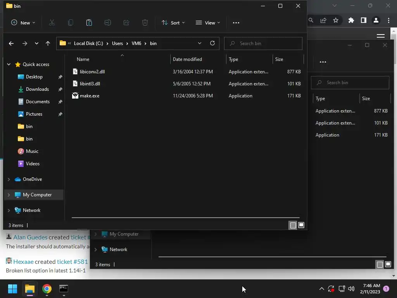Toggle Chrome side panel icon
The image size is (397, 298).
[x=364, y=20]
